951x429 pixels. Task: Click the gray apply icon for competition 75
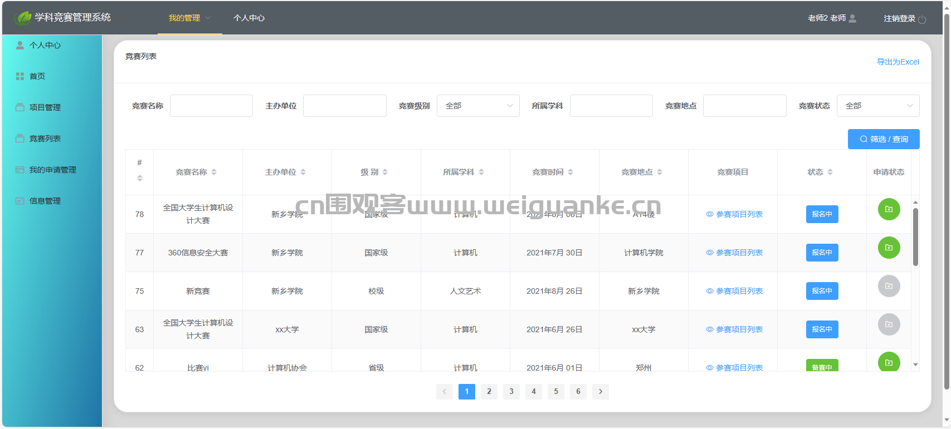tap(889, 286)
